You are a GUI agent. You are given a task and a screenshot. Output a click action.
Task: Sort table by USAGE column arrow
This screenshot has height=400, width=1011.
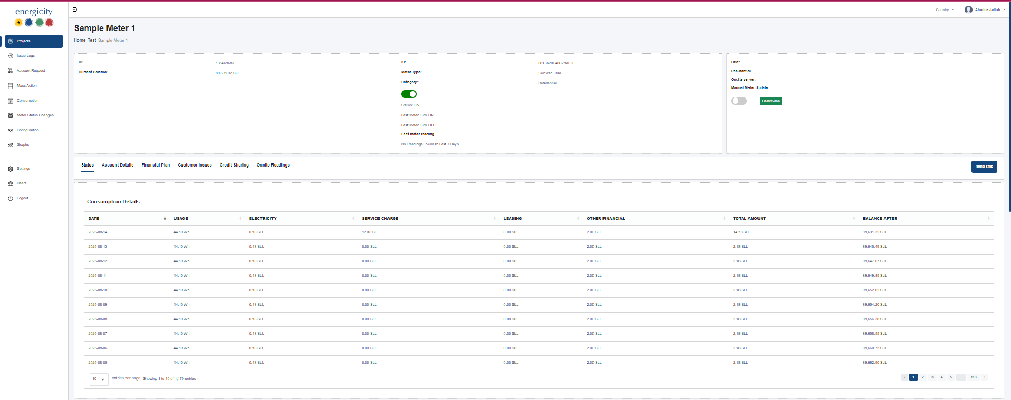click(x=240, y=219)
